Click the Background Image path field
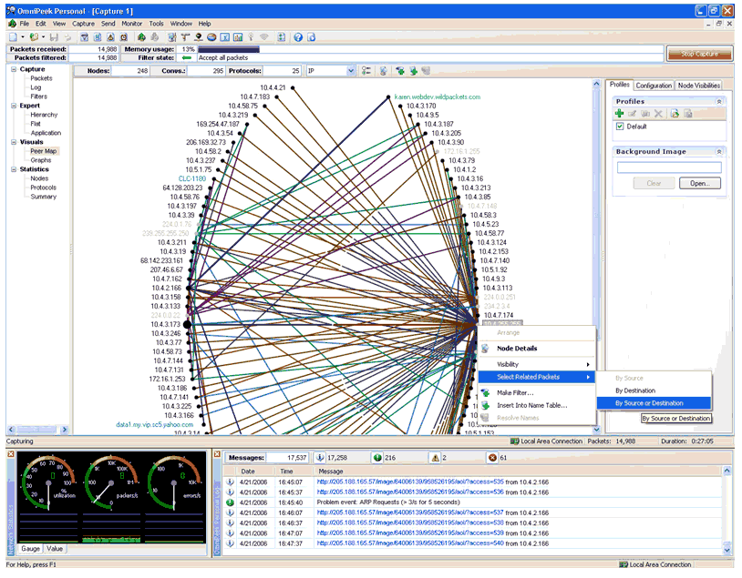 tap(668, 167)
